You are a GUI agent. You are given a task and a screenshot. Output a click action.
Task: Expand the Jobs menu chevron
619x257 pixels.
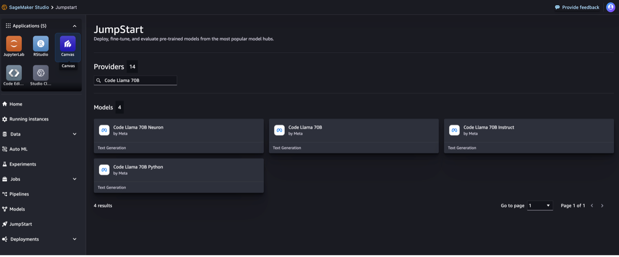coord(74,179)
